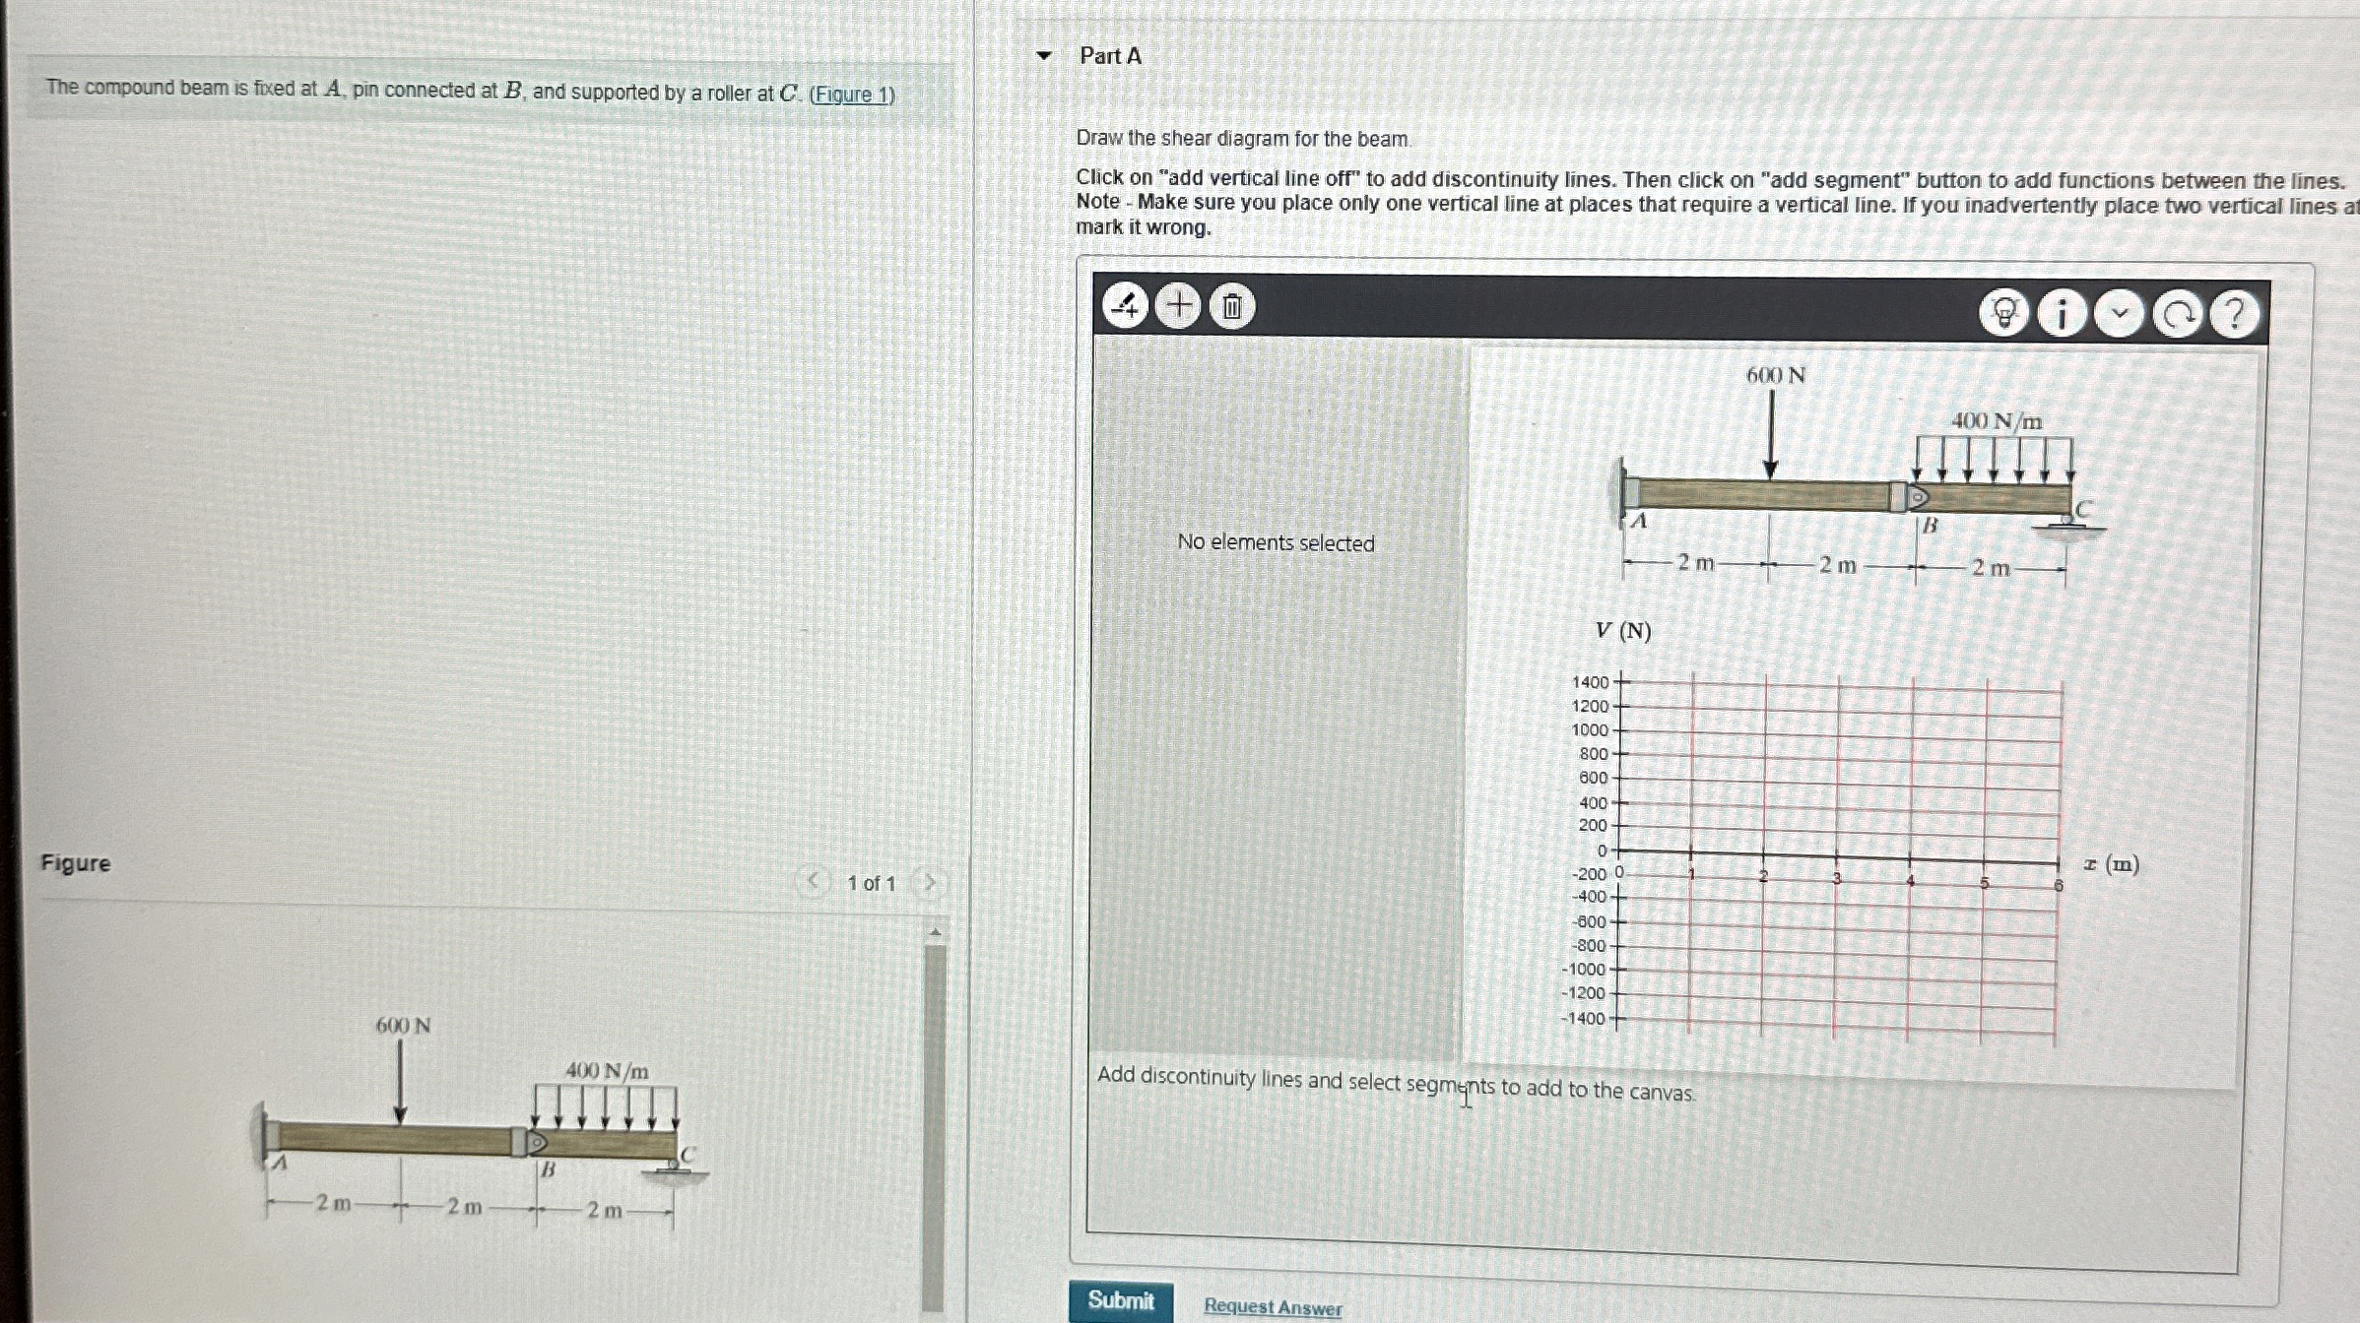Click the trash delete icon
The image size is (2360, 1323).
pyautogui.click(x=1231, y=307)
